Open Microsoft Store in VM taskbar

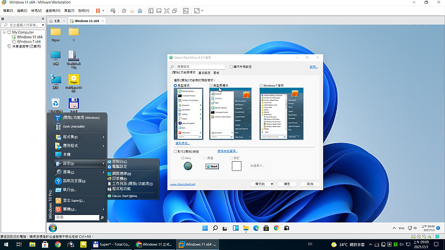pos(266,228)
